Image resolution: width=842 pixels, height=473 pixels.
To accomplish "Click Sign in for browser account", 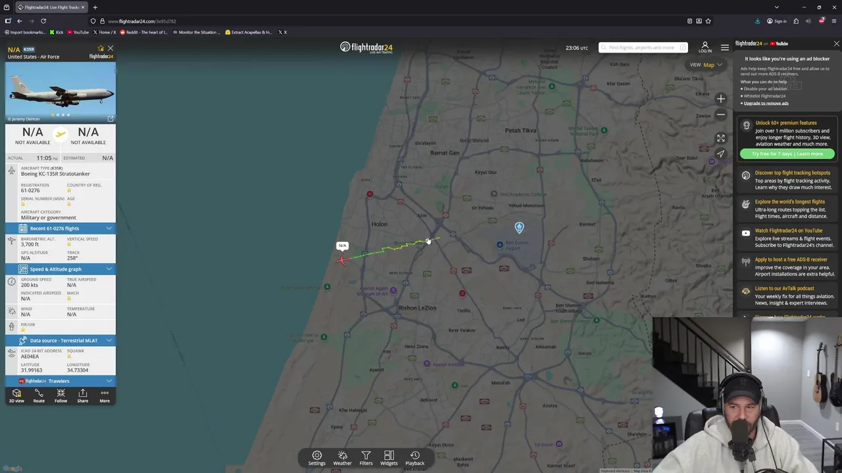I will (x=777, y=21).
